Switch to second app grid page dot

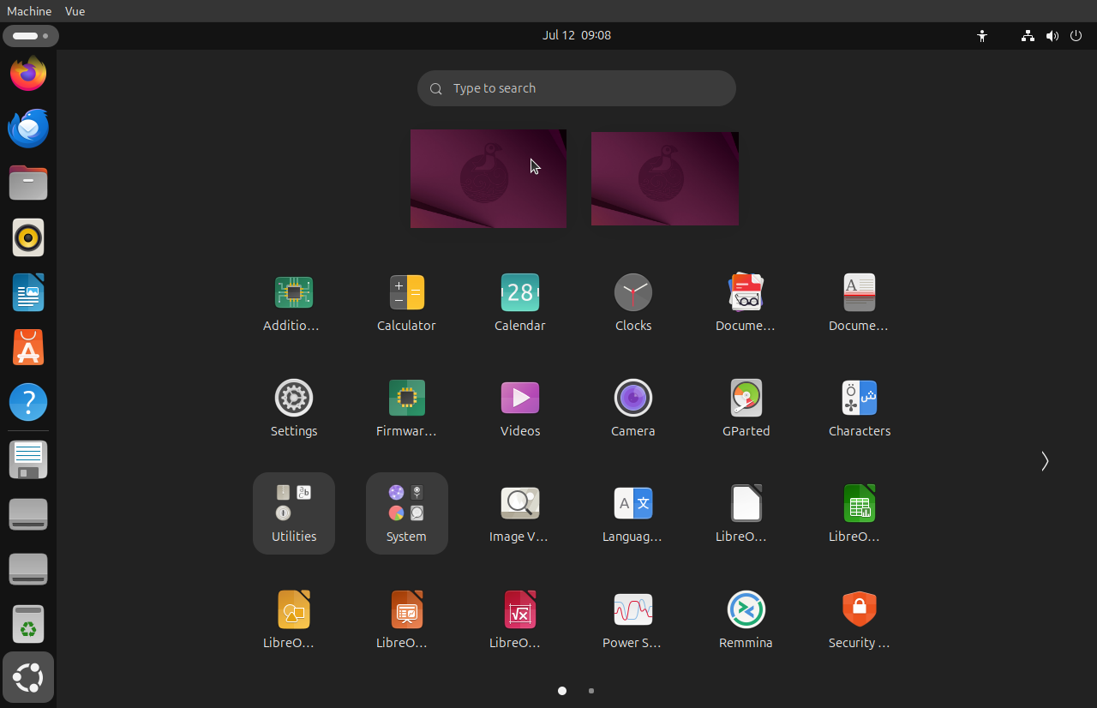pos(591,691)
